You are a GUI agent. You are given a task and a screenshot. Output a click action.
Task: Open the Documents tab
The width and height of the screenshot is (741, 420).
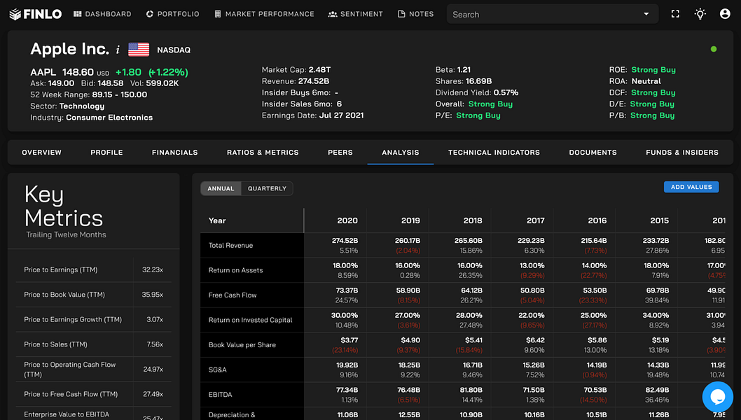593,152
